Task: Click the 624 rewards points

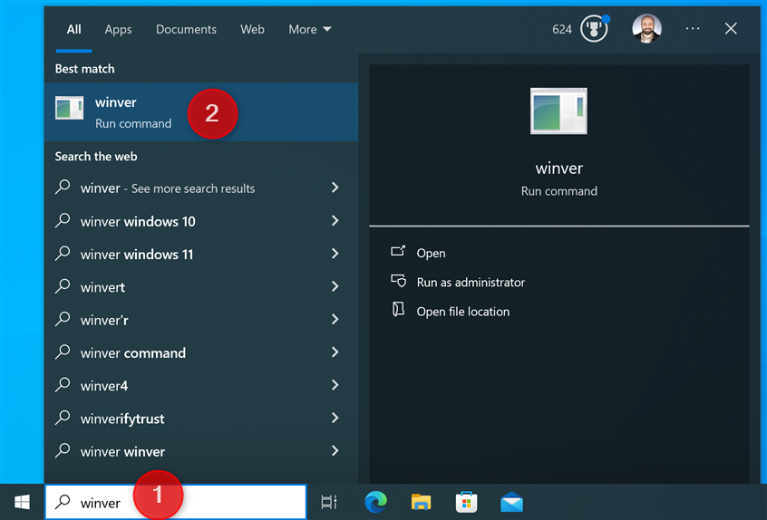Action: point(561,29)
